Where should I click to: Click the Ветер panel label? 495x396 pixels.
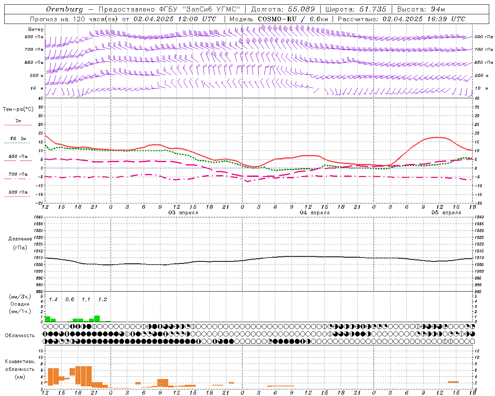pyautogui.click(x=36, y=29)
